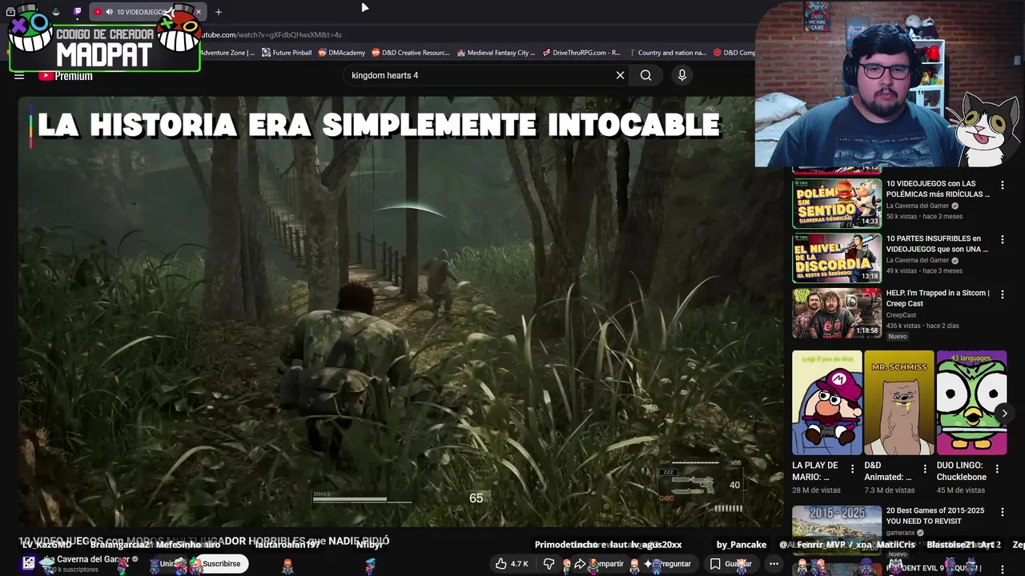Click the YouTube Premium logo
This screenshot has width=1025, height=576.
click(66, 76)
